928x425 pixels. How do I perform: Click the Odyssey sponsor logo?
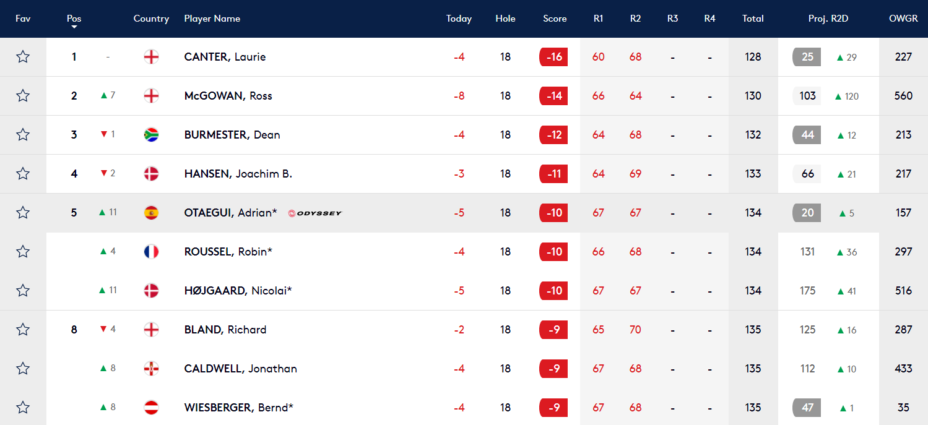click(x=315, y=213)
